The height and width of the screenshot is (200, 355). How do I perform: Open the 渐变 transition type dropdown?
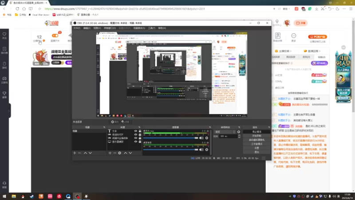pyautogui.click(x=225, y=132)
